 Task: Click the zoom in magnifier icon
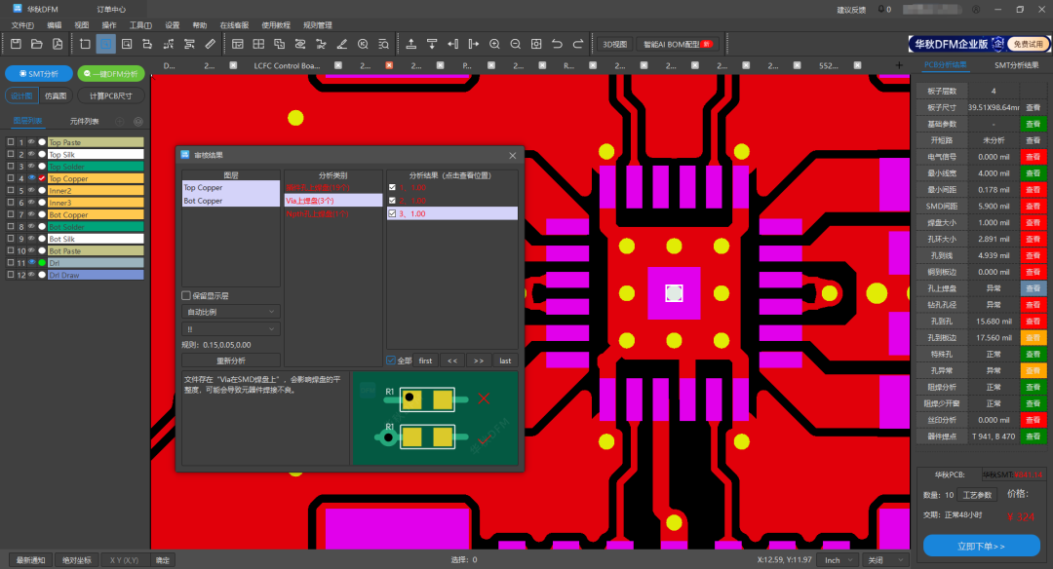(494, 44)
